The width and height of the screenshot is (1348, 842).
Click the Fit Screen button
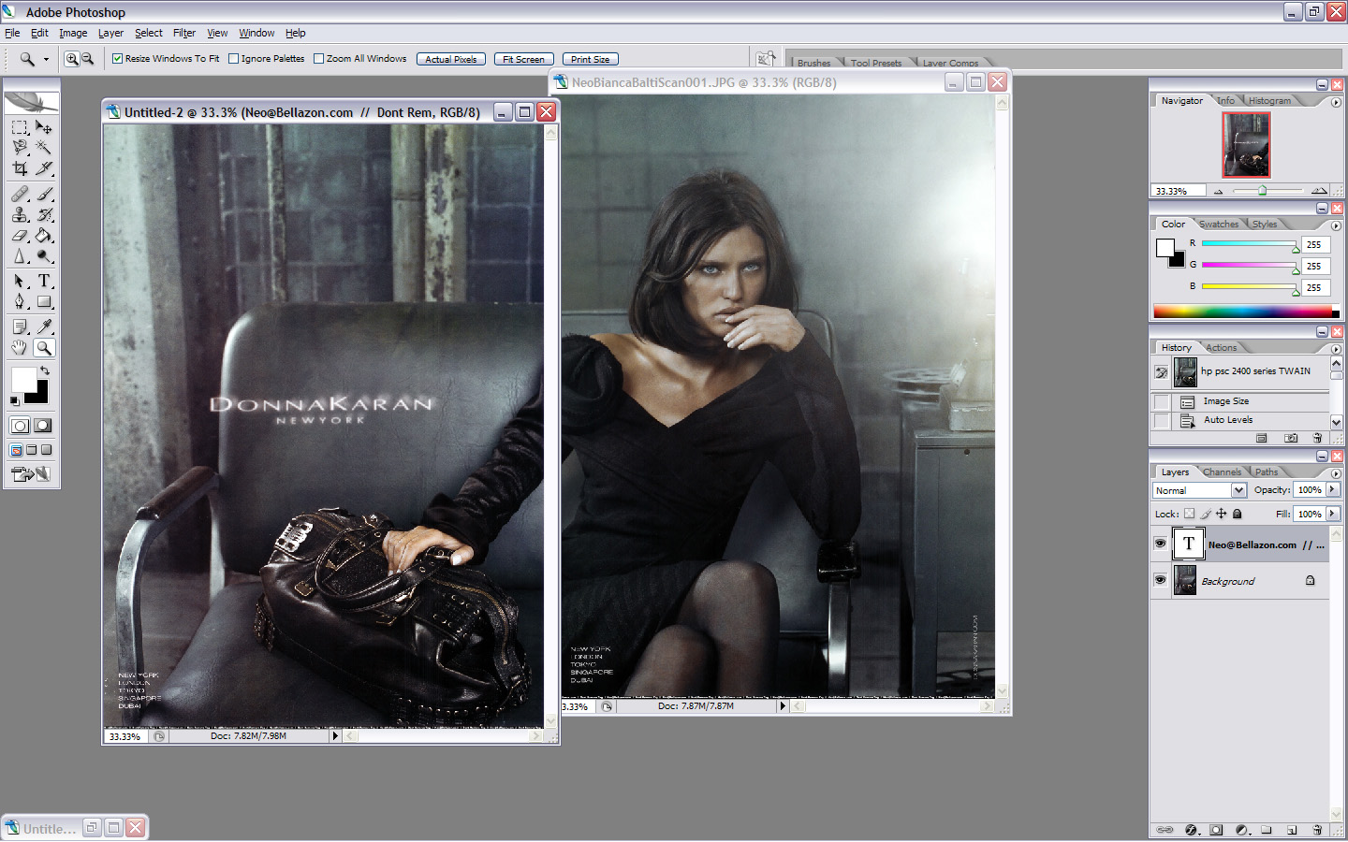pyautogui.click(x=523, y=59)
